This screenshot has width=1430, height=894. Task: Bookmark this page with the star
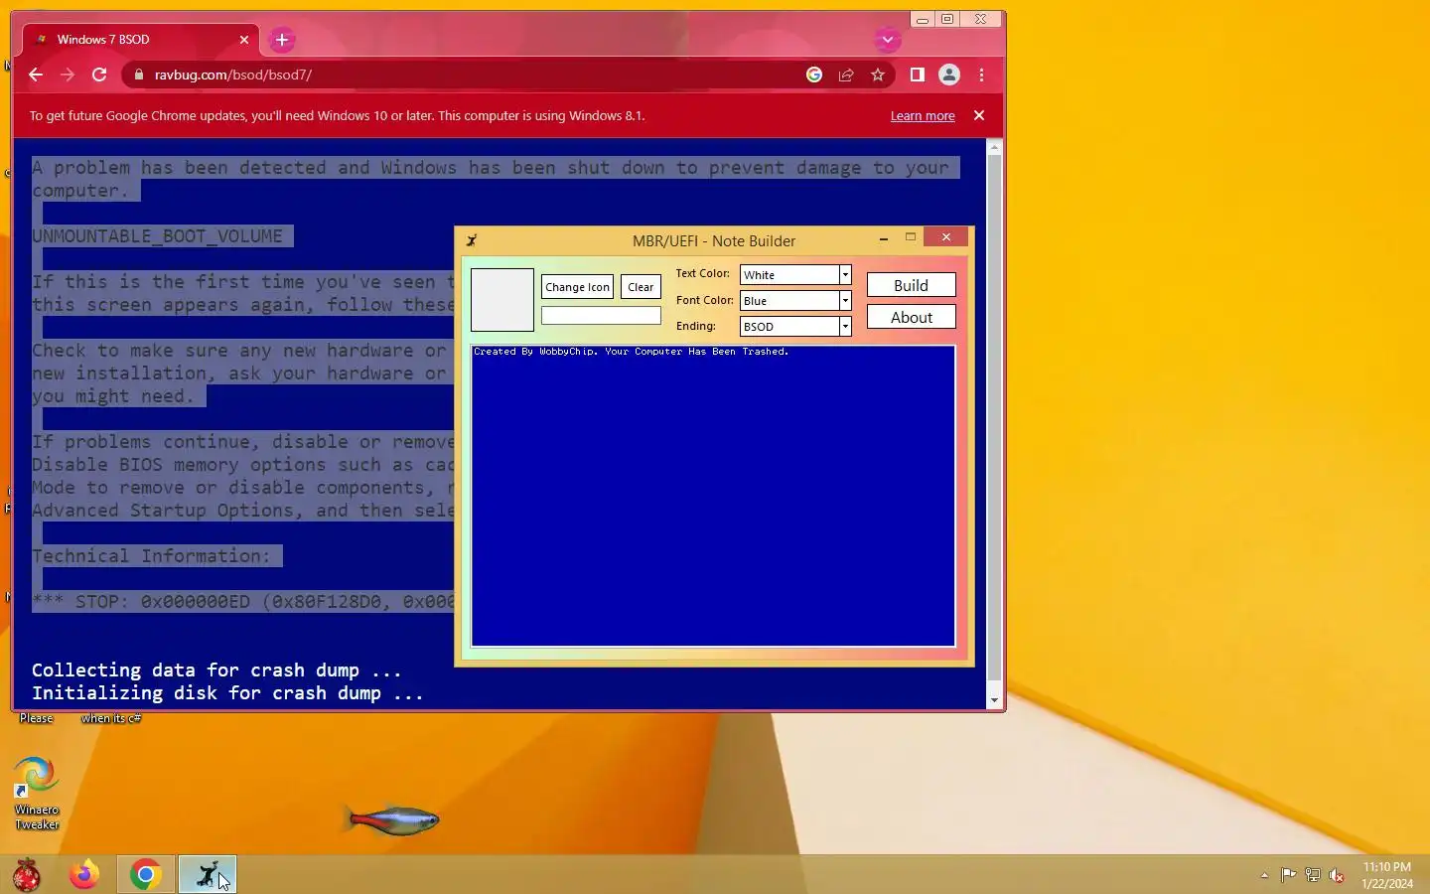coord(878,74)
